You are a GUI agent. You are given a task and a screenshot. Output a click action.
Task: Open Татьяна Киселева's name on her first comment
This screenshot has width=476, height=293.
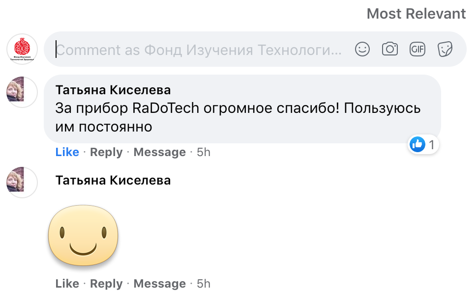click(x=113, y=90)
